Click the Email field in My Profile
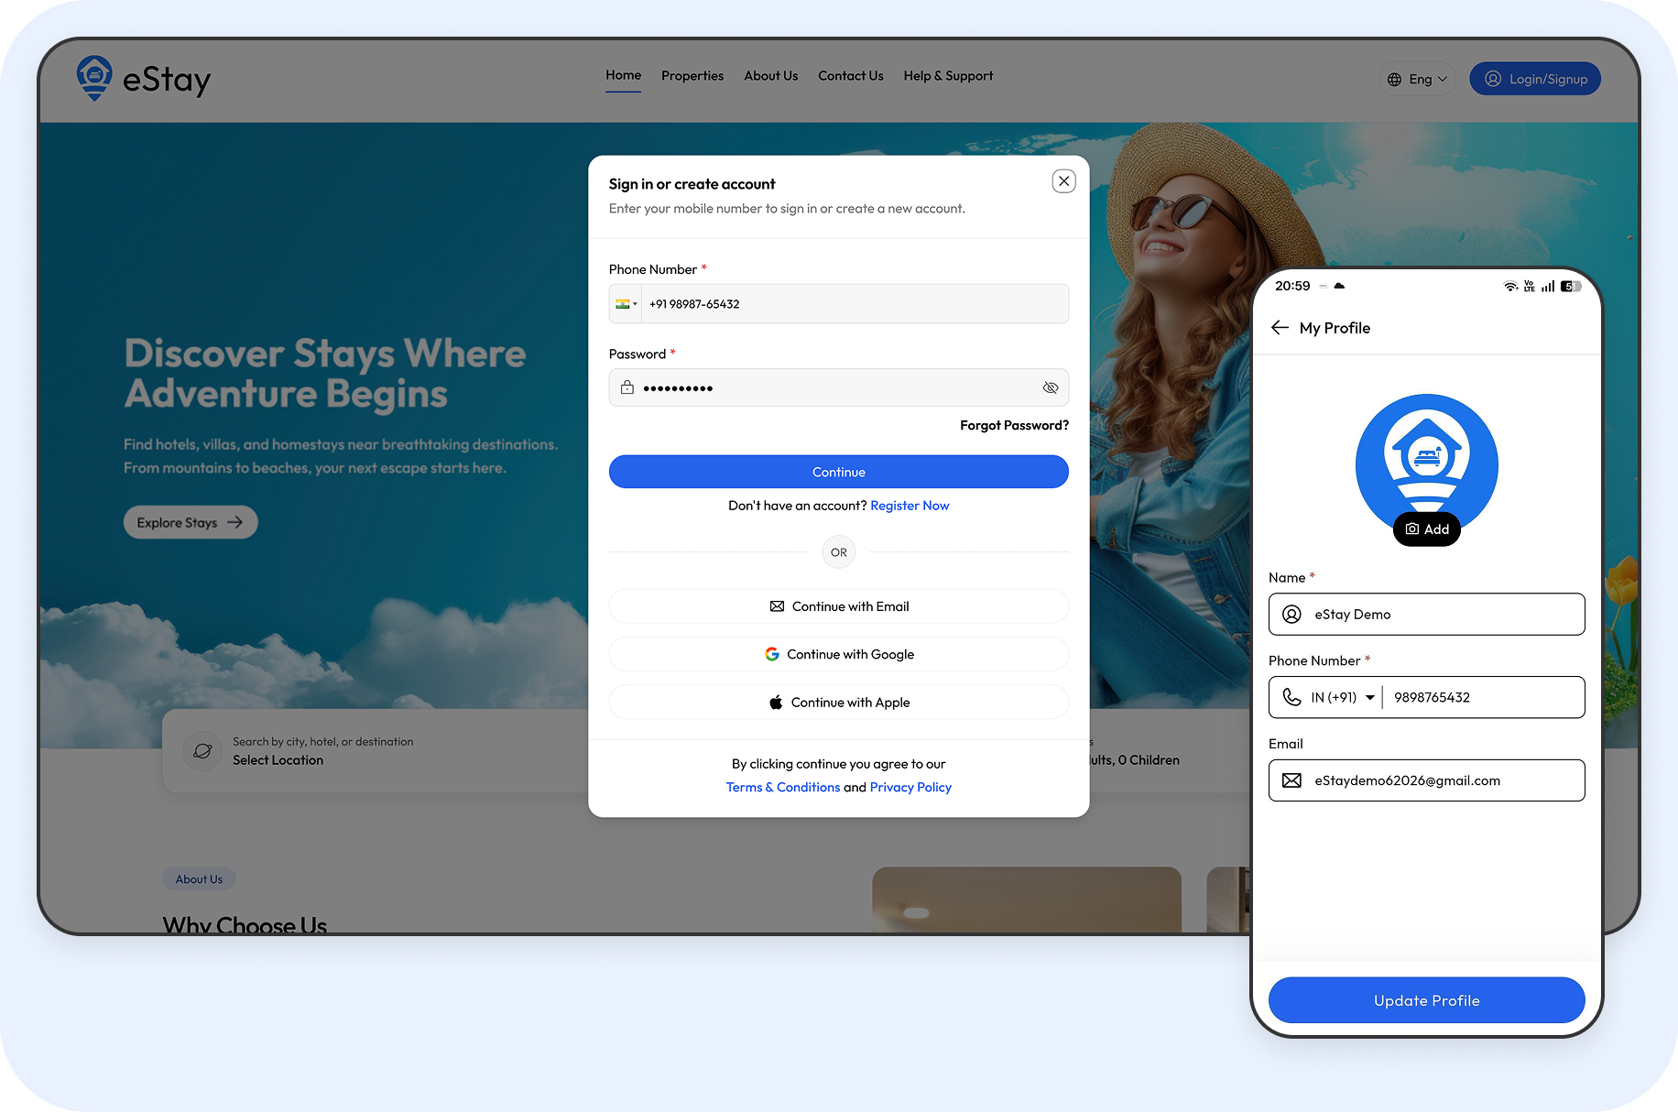The image size is (1678, 1112). [1426, 780]
